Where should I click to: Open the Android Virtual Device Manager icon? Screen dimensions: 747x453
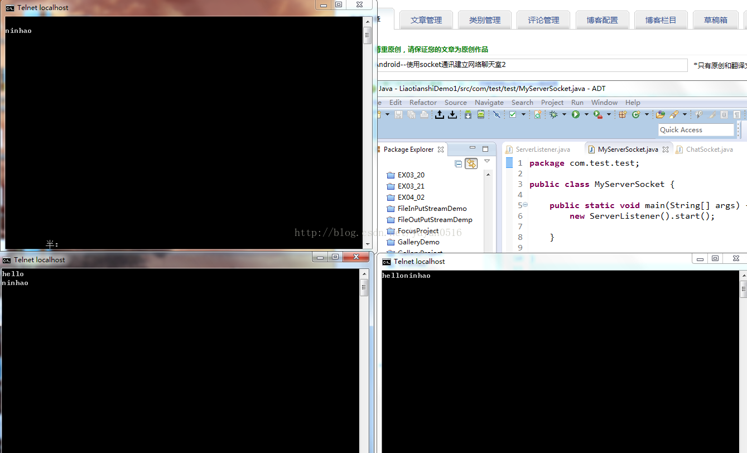click(x=481, y=114)
